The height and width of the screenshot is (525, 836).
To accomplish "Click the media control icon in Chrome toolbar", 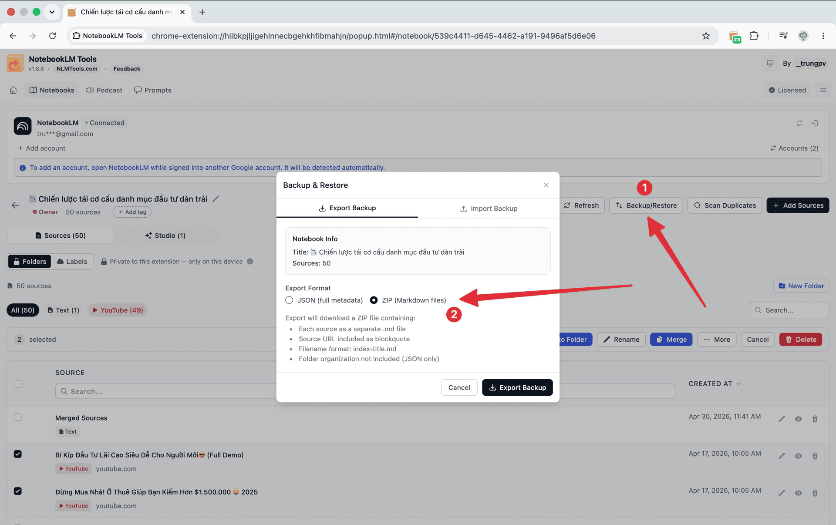I will [x=783, y=36].
